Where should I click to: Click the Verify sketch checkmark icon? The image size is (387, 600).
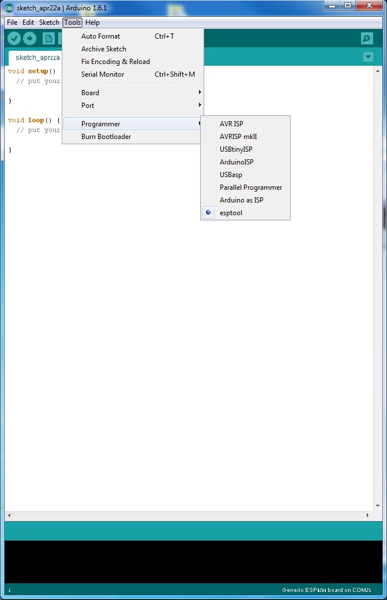(14, 38)
